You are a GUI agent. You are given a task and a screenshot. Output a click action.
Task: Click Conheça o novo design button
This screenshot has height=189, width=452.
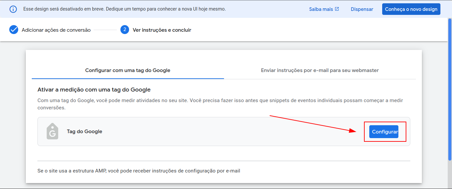411,9
